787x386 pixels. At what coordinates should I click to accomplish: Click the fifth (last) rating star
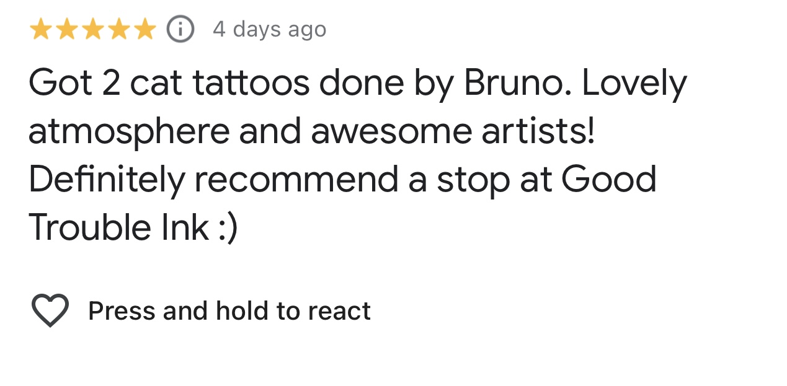tap(145, 29)
